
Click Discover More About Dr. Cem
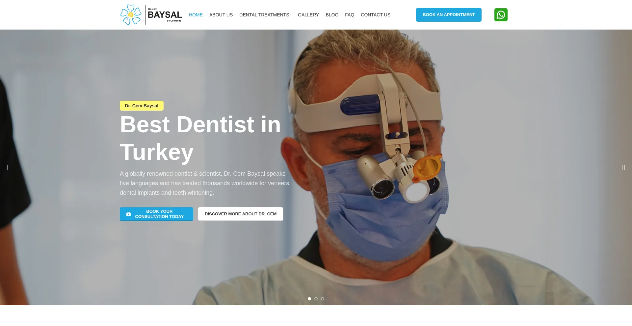241,214
